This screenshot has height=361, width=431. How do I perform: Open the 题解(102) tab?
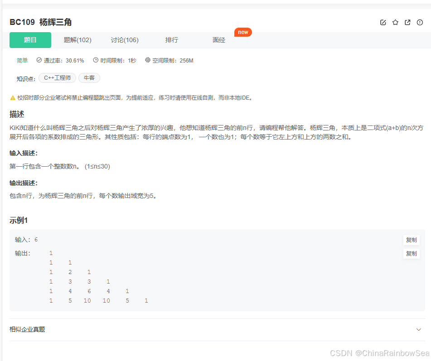77,40
